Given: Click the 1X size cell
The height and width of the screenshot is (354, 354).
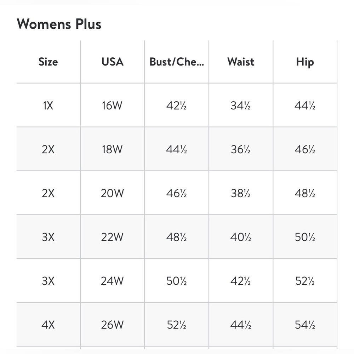Looking at the screenshot, I should point(48,105).
